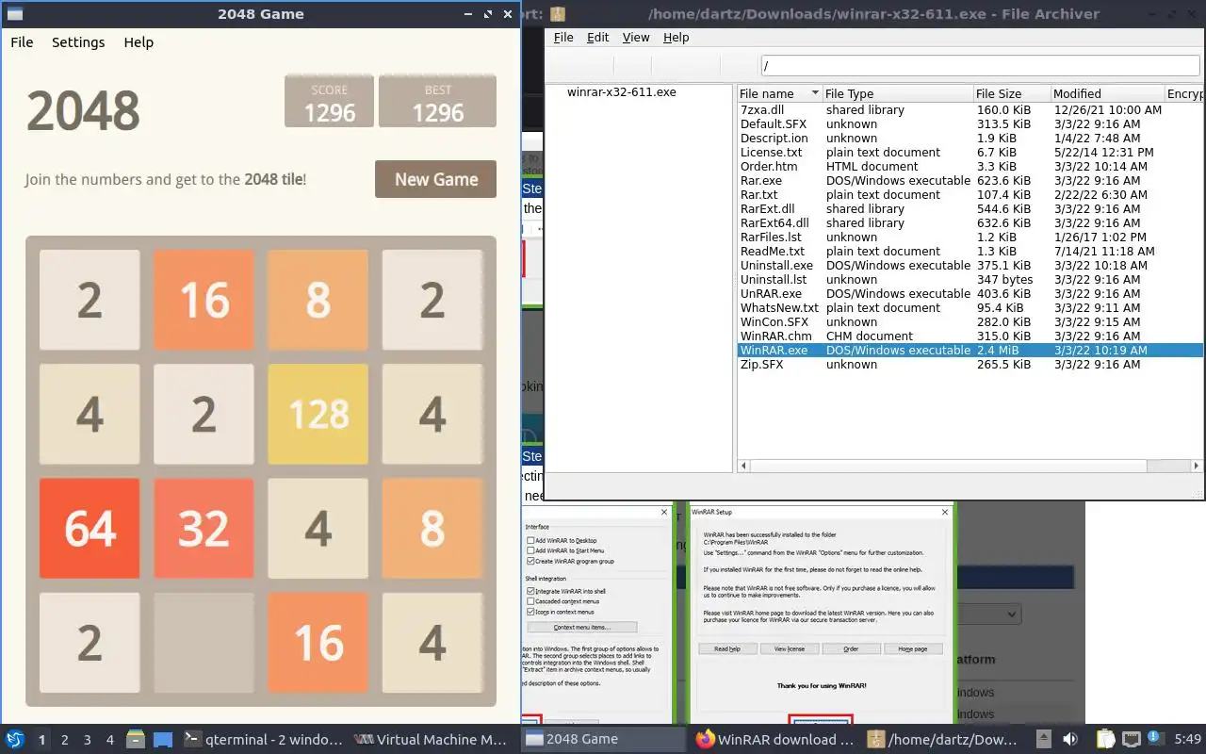Open the Settings menu in 2048 Game

click(78, 42)
